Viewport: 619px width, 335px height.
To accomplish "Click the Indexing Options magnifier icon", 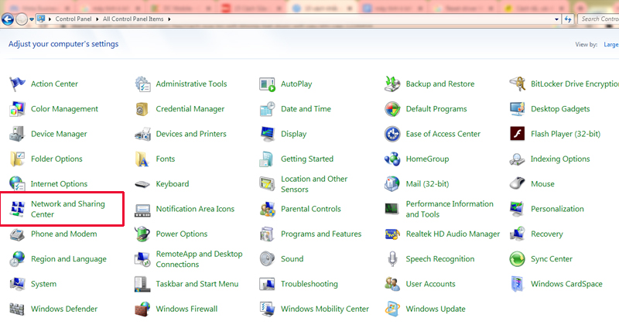I will click(517, 159).
